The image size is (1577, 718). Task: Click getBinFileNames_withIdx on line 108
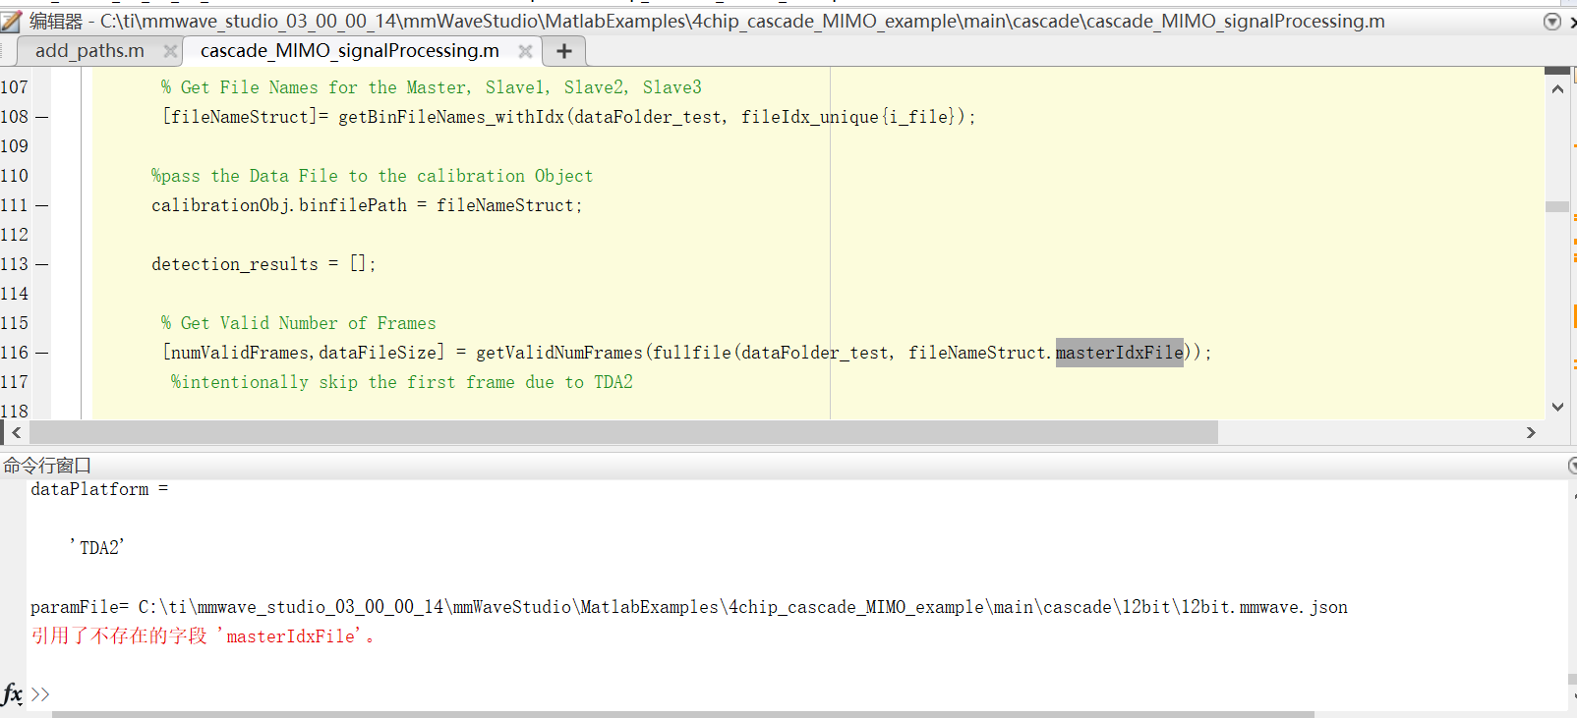pos(451,117)
